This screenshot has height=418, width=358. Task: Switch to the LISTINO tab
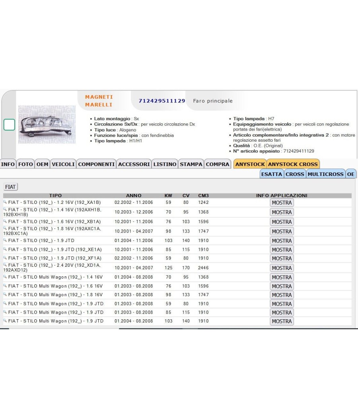[165, 164]
